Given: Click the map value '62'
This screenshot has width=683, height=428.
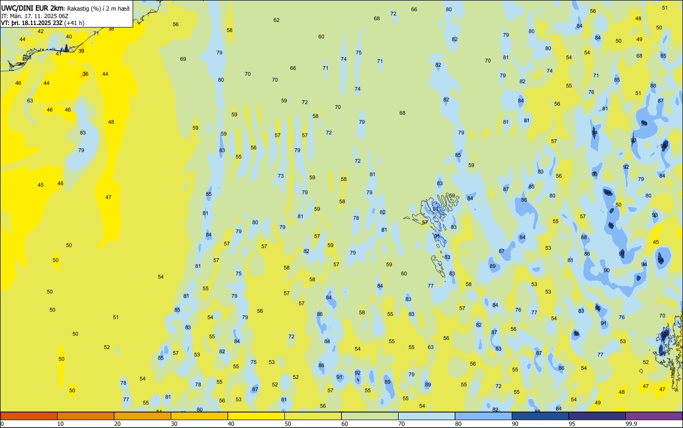Looking at the screenshot, I should (x=276, y=20).
